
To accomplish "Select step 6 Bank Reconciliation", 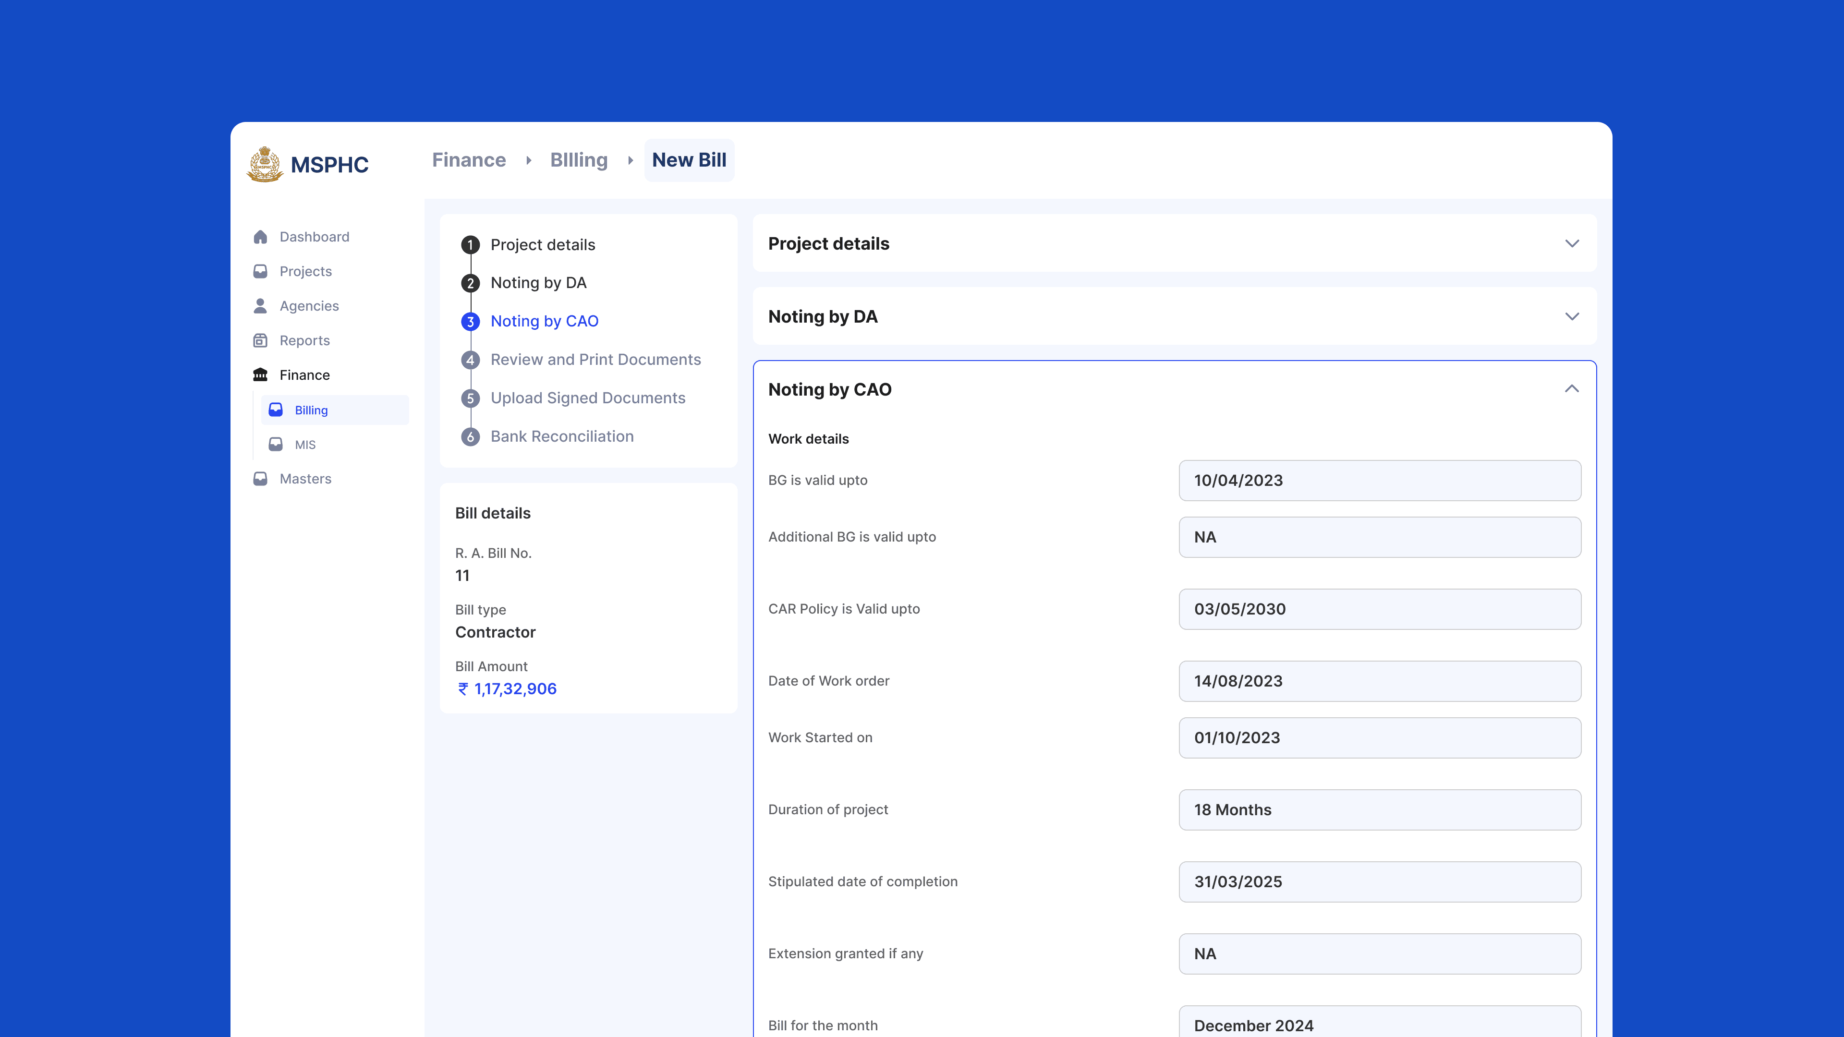I will click(x=561, y=436).
